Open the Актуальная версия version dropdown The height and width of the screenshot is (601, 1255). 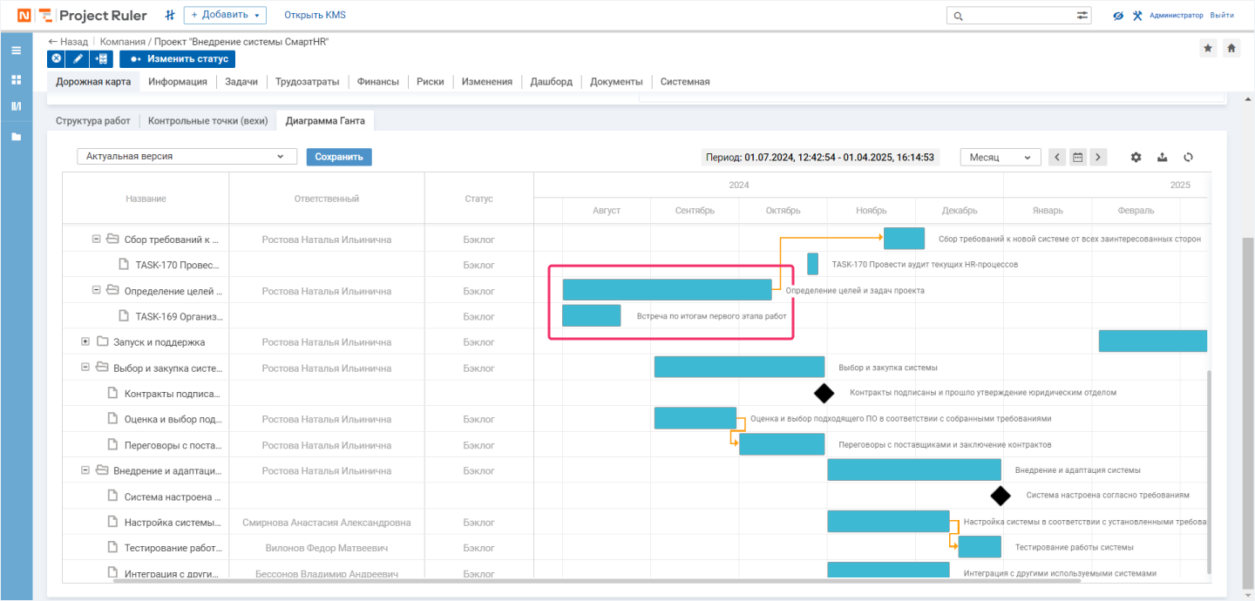[x=186, y=157]
